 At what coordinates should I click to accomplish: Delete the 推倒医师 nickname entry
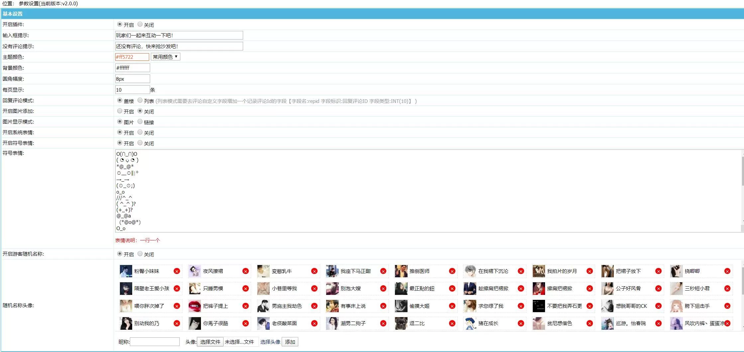click(452, 271)
